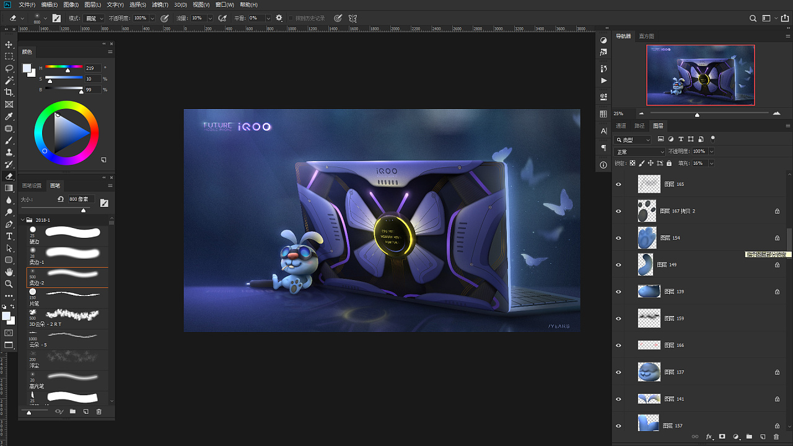Open the 滤镜(T) menu

[160, 4]
